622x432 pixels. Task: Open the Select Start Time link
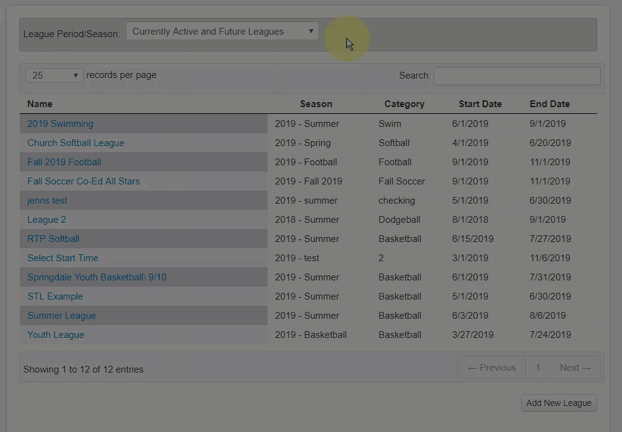coord(63,258)
